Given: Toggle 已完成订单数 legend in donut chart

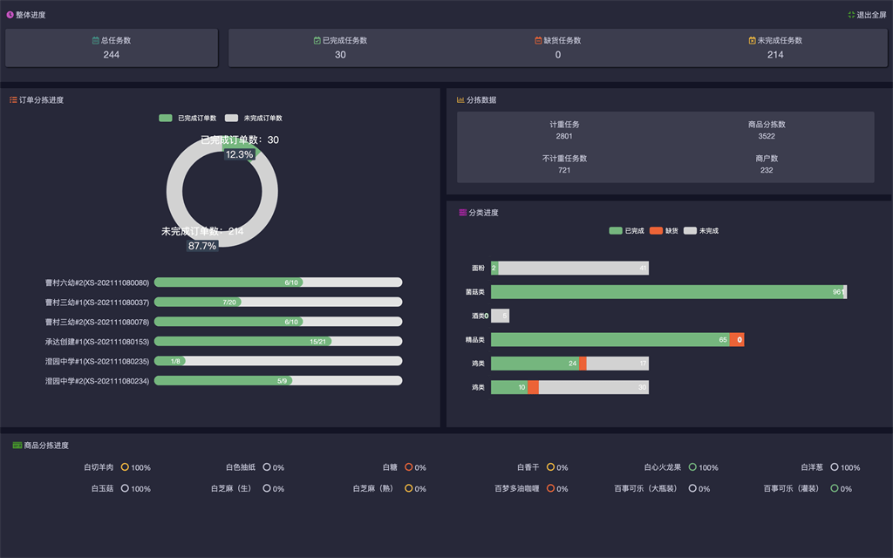Looking at the screenshot, I should pyautogui.click(x=166, y=118).
